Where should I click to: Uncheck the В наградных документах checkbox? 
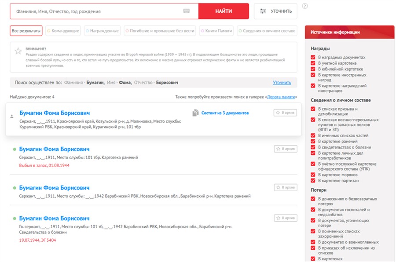tap(313, 57)
